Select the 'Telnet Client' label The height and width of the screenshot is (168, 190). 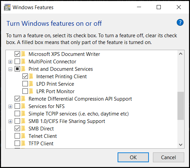(x=42, y=136)
